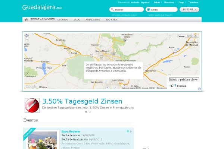Open the Blog menu item
Image resolution: width=224 pixels, height=149 pixels.
(x=77, y=20)
